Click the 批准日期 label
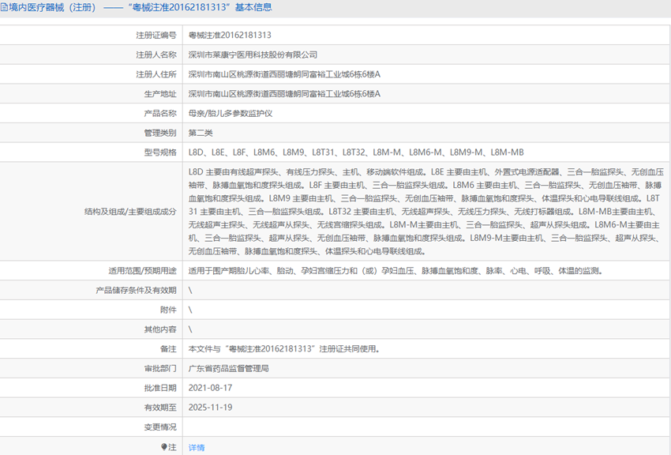The width and height of the screenshot is (671, 455). tap(160, 388)
